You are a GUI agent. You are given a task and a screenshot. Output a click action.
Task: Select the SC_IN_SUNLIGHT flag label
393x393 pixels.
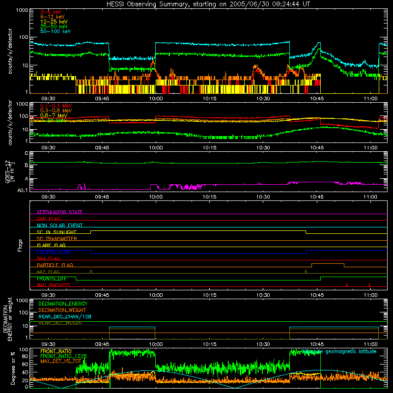click(56, 232)
